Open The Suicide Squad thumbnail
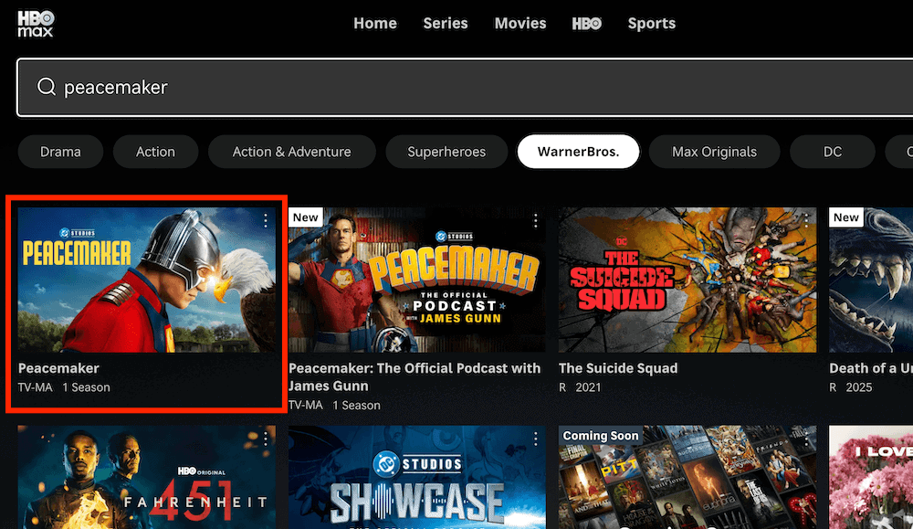This screenshot has height=529, width=913. 687,280
